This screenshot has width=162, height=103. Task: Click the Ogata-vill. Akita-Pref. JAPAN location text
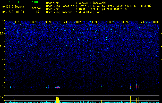115,6
